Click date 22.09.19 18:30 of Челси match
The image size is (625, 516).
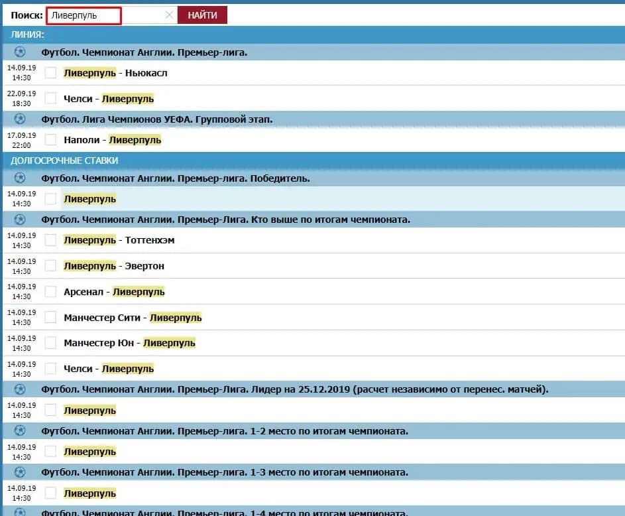tap(21, 99)
